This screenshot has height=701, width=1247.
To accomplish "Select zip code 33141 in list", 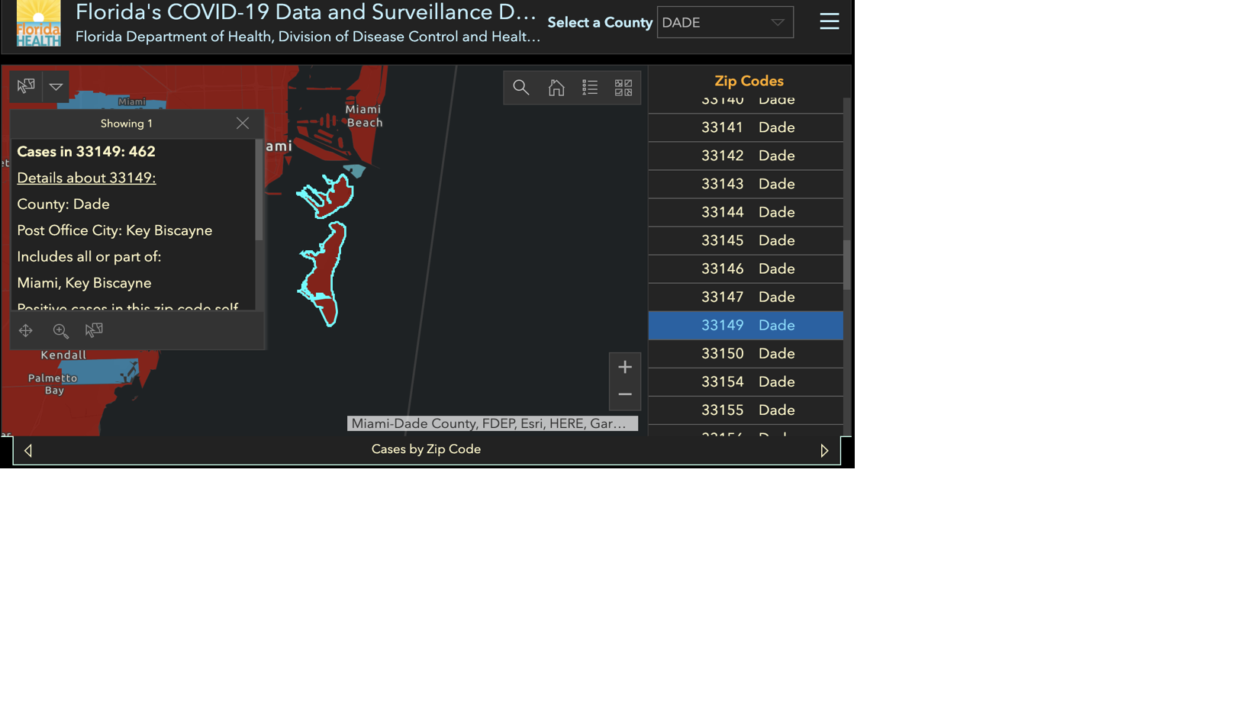I will coord(746,127).
